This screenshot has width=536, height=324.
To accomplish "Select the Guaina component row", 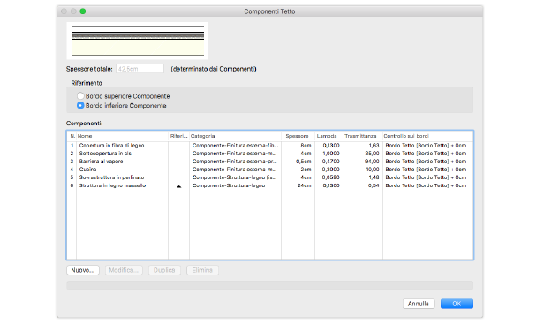I will [x=269, y=170].
